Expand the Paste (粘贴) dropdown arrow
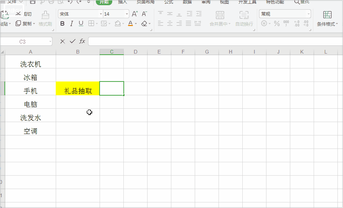 (x=10, y=24)
